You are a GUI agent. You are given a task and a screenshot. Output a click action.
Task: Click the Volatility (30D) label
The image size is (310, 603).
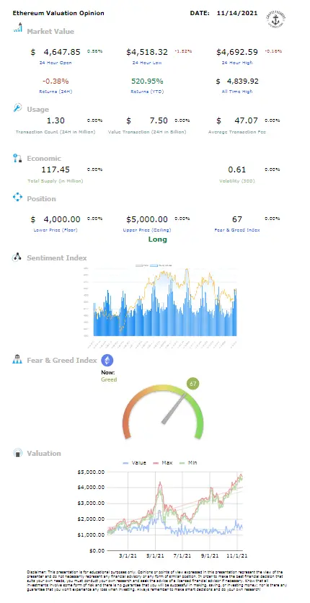(x=237, y=181)
